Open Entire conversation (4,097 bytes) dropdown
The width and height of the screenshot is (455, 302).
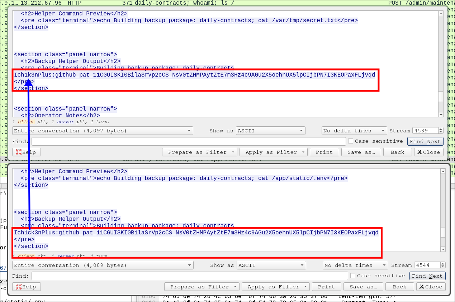click(103, 131)
